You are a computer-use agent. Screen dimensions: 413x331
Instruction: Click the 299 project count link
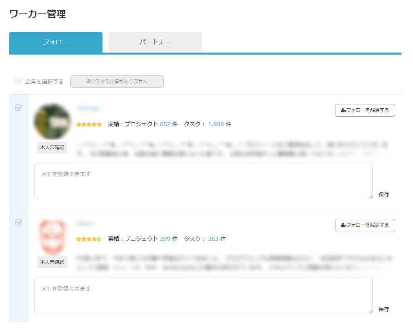click(x=165, y=239)
